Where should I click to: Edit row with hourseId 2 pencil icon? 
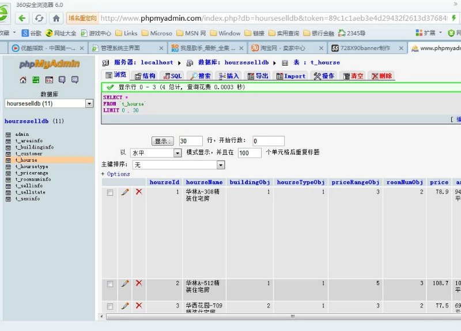coord(125,283)
